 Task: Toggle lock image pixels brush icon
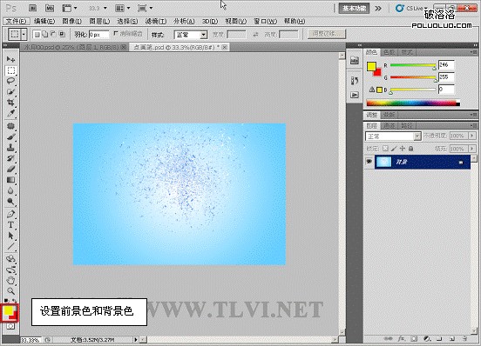tap(394, 149)
